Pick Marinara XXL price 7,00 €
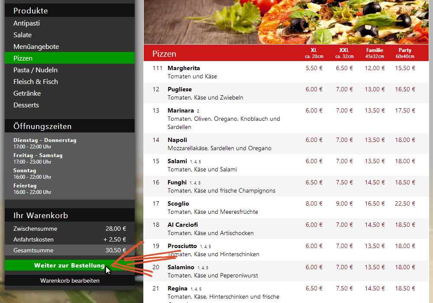This screenshot has width=433, height=303. click(x=344, y=111)
